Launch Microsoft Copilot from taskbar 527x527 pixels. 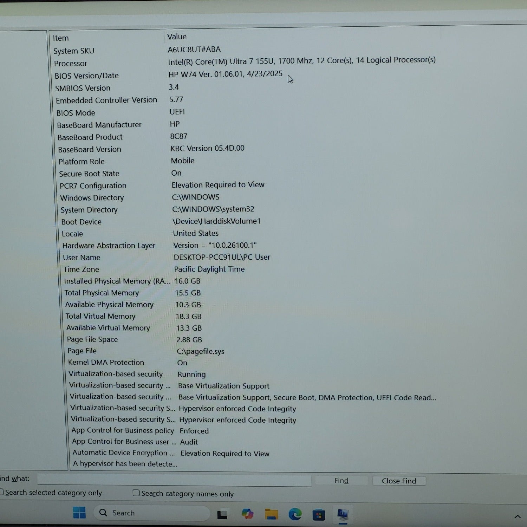(x=248, y=514)
